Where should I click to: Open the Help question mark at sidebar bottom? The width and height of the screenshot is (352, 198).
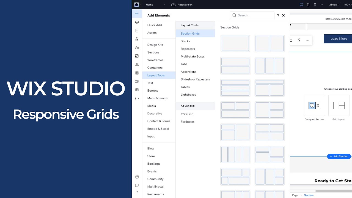tap(137, 193)
